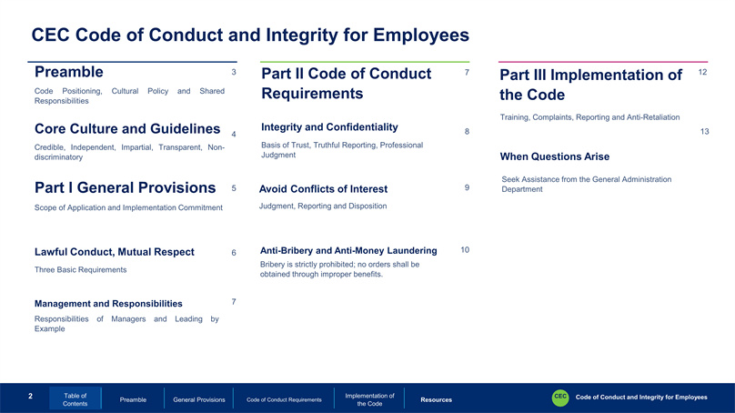Open the Core Culture and Guidelines heading

tap(127, 128)
